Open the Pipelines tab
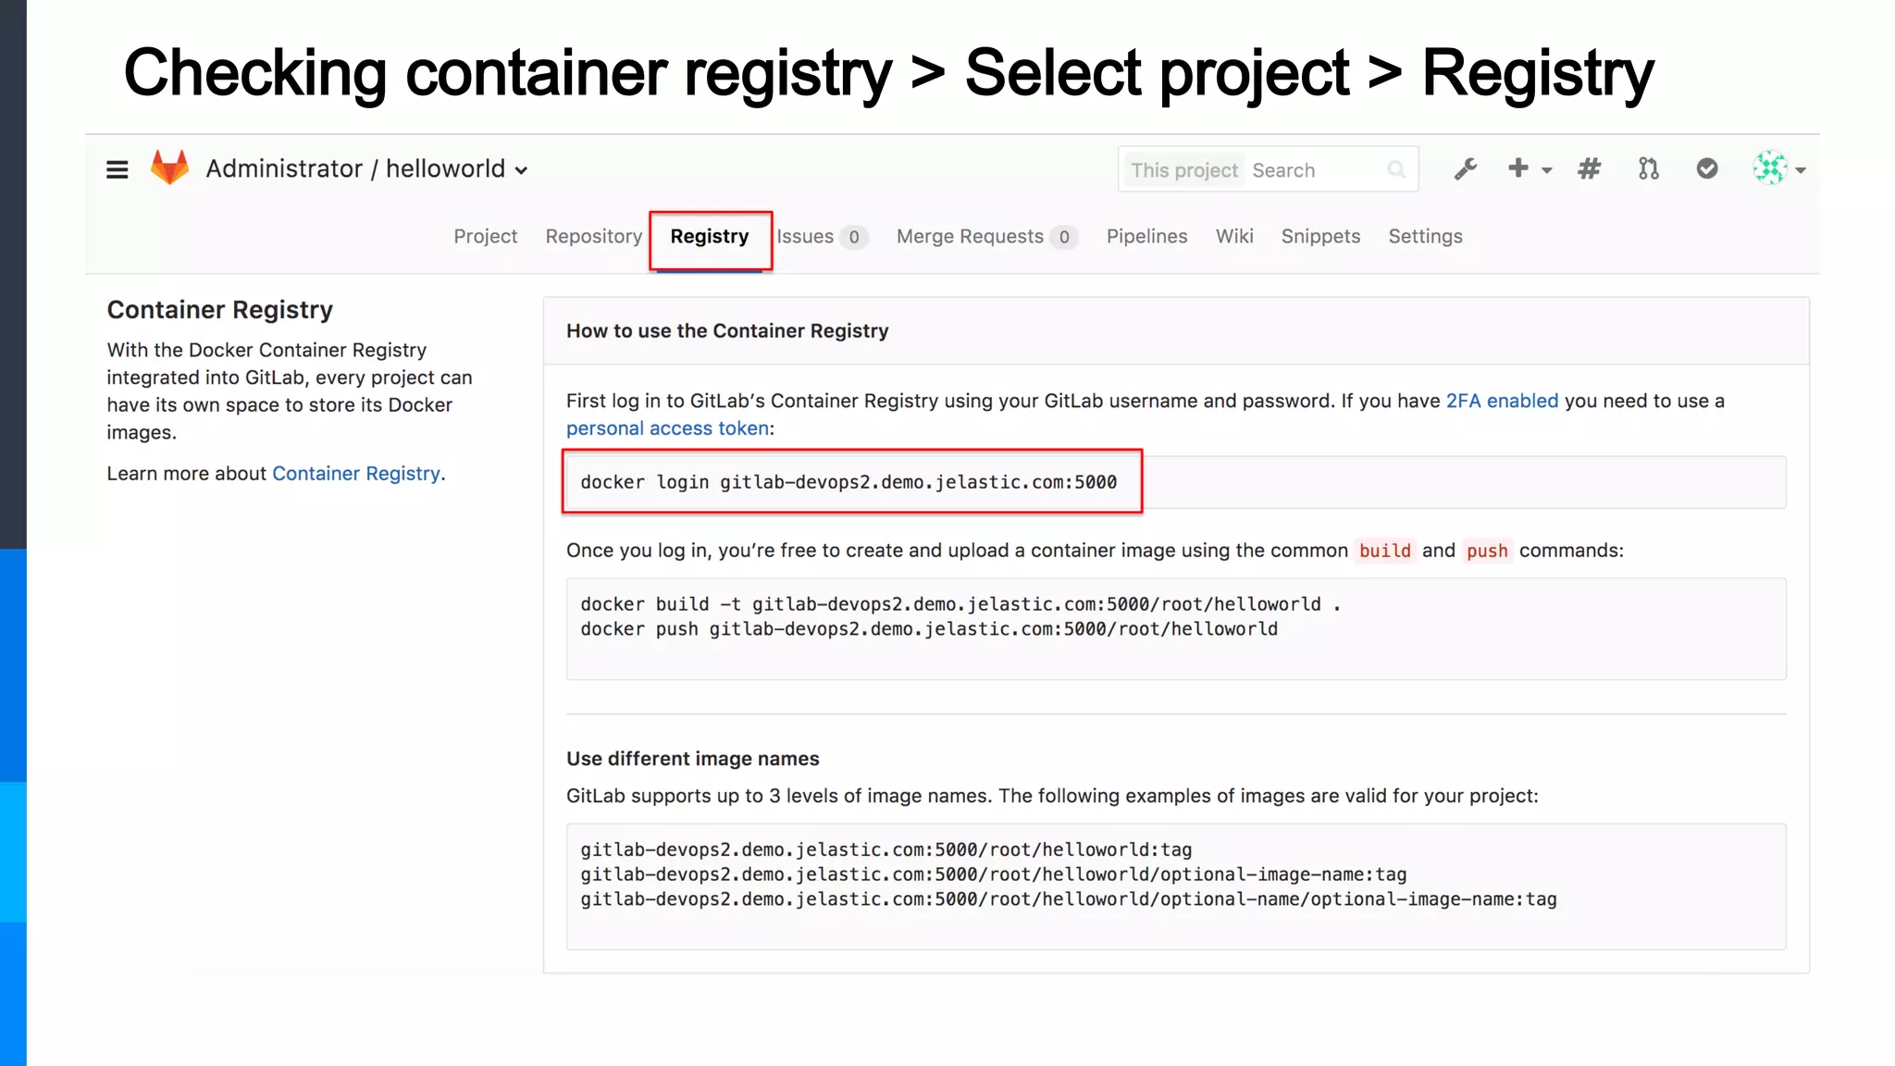The width and height of the screenshot is (1895, 1066). click(1146, 237)
